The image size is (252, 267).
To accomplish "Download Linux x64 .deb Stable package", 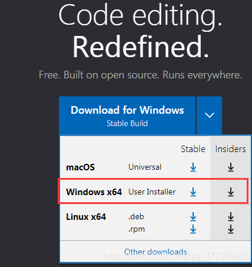I will pos(193,217).
